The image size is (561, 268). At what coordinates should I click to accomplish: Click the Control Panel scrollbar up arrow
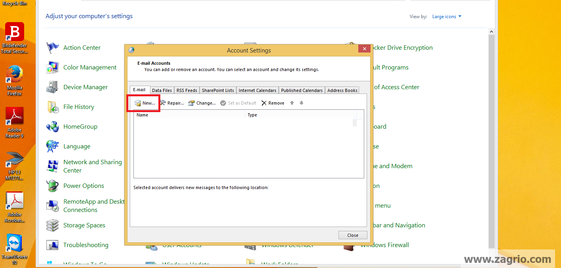tap(491, 32)
